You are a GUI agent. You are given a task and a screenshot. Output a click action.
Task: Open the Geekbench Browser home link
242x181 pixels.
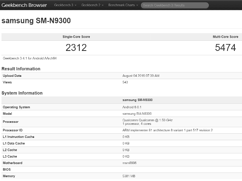click(24, 5)
